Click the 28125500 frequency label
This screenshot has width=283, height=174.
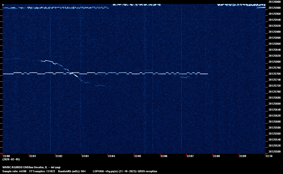[274, 152]
